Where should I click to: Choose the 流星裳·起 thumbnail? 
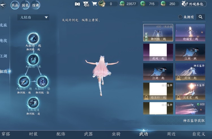(190, 91)
